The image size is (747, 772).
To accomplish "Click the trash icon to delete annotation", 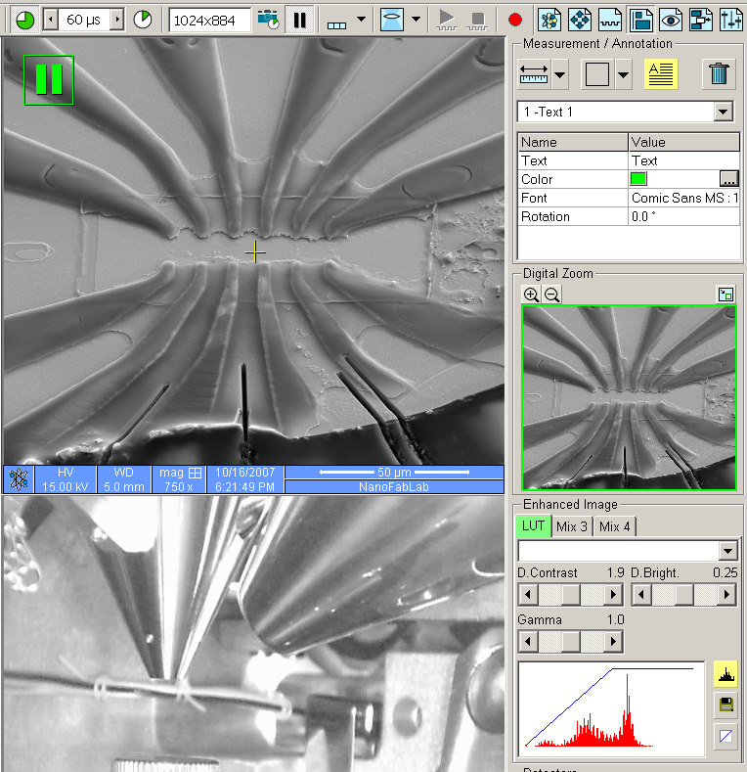I will pyautogui.click(x=719, y=74).
